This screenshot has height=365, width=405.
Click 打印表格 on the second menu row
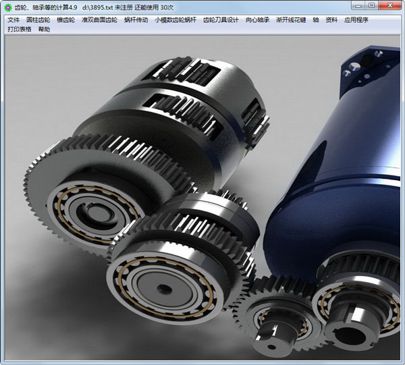point(20,30)
